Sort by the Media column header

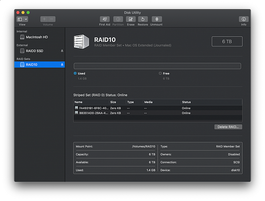coord(162,102)
